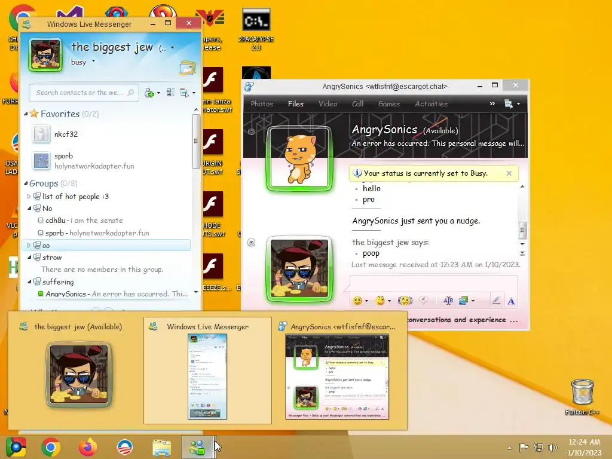
Task: Collapse the Favorites section
Action: [x=26, y=114]
